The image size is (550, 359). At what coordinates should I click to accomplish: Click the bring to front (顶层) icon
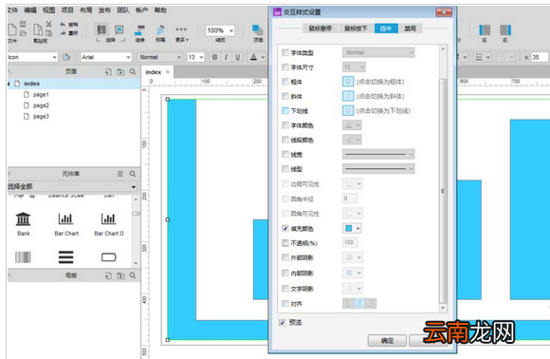click(258, 30)
